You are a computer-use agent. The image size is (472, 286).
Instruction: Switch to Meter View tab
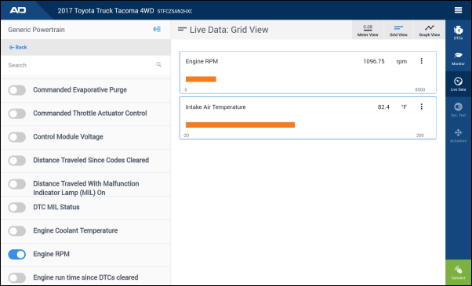(368, 30)
